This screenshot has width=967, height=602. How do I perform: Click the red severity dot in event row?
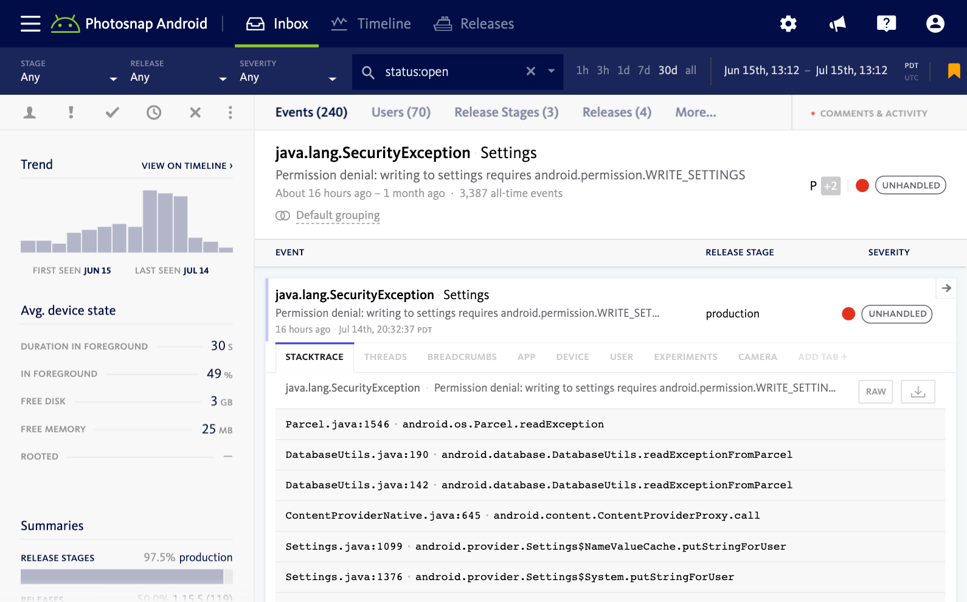pyautogui.click(x=848, y=314)
